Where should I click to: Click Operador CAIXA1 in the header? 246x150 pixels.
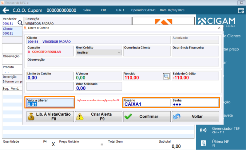tap(143, 10)
